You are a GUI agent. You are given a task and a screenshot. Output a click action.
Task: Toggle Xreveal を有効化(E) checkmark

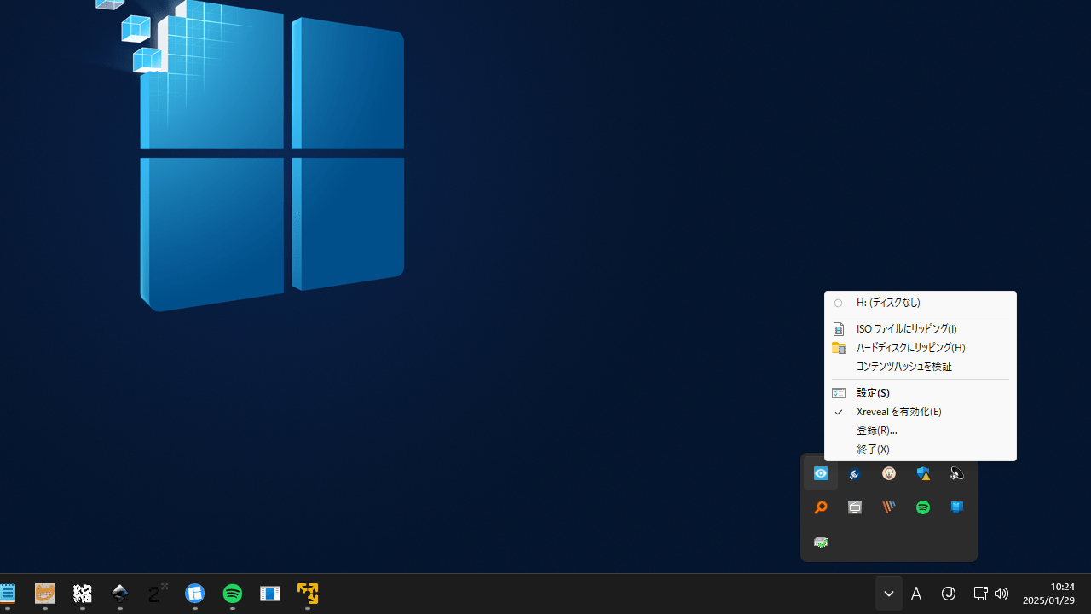(921, 412)
